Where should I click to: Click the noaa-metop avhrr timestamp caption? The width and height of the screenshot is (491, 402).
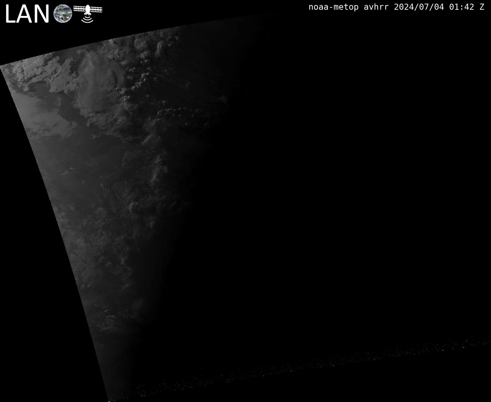(396, 7)
